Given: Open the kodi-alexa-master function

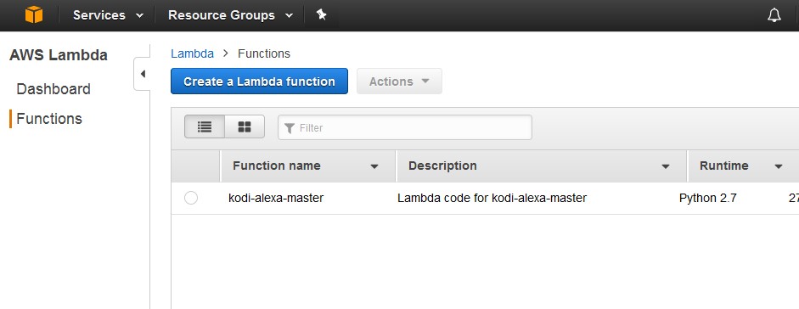Looking at the screenshot, I should click(x=276, y=198).
